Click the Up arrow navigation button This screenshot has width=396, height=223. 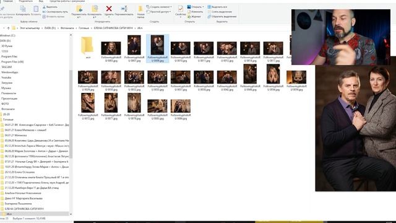8,28
